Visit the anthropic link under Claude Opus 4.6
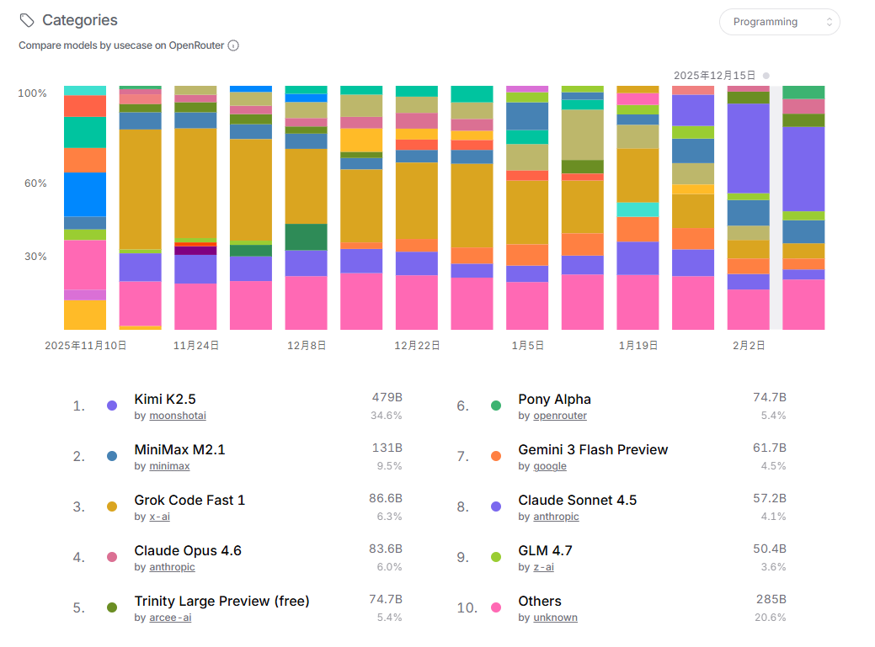875x647 pixels. tap(172, 567)
